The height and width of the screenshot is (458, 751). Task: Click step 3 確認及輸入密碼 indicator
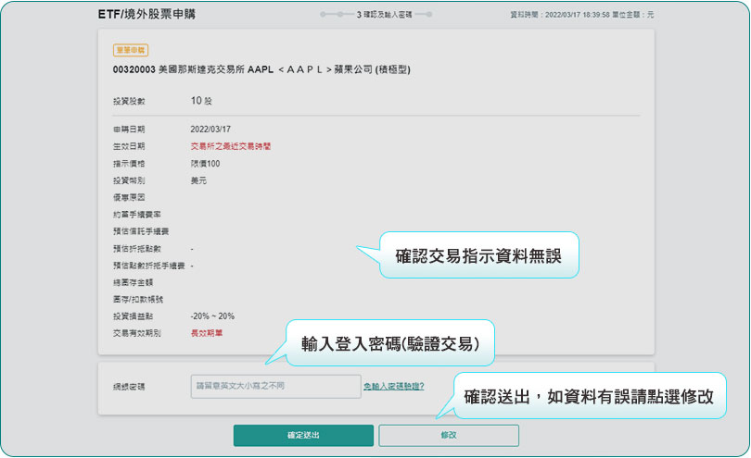point(384,15)
